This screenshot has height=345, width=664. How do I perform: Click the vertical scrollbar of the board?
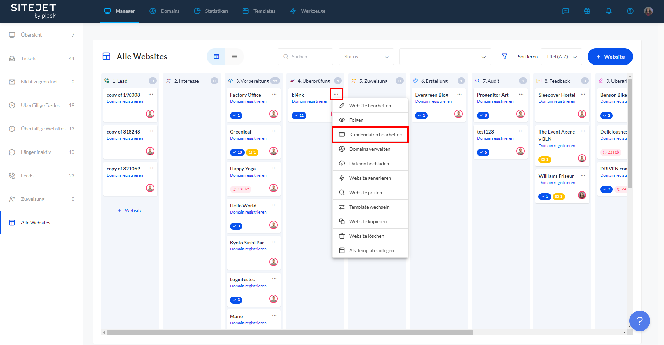630,134
